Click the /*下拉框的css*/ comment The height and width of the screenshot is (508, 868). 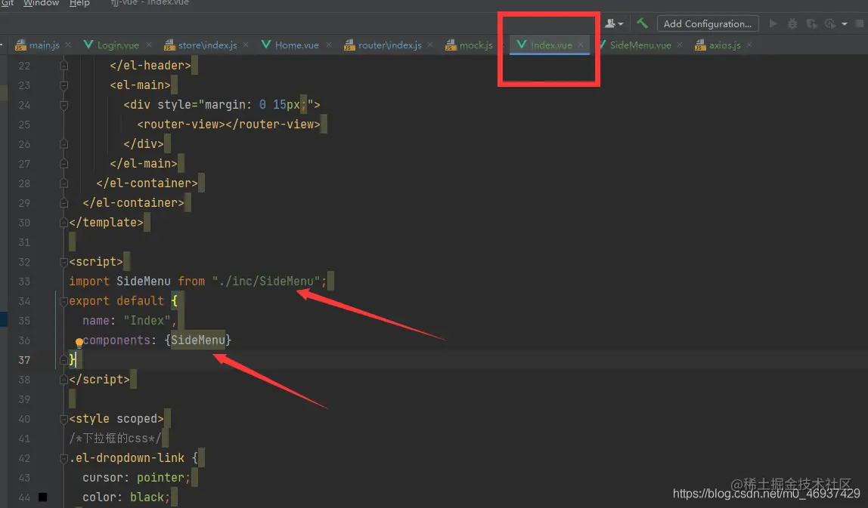(115, 439)
